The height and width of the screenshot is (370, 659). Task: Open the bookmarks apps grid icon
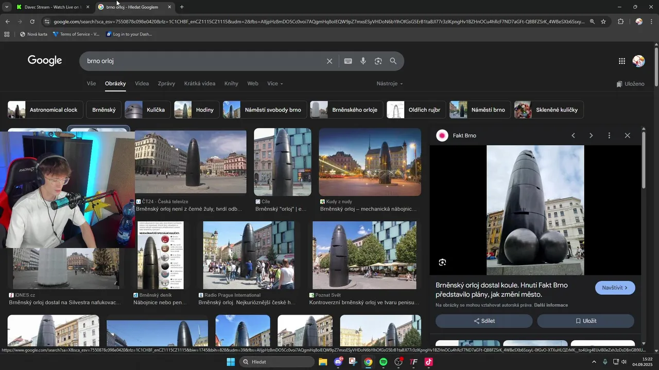click(7, 34)
